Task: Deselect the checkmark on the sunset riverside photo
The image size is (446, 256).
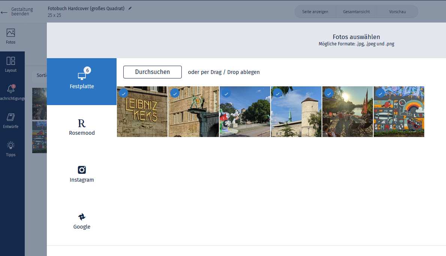Action: [x=329, y=93]
